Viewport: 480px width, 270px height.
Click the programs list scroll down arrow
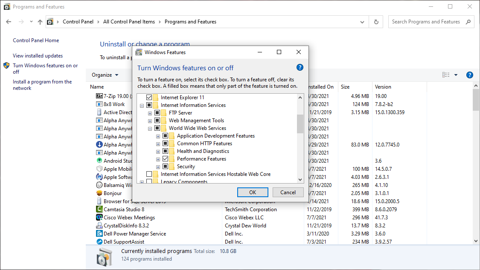pos(476,241)
